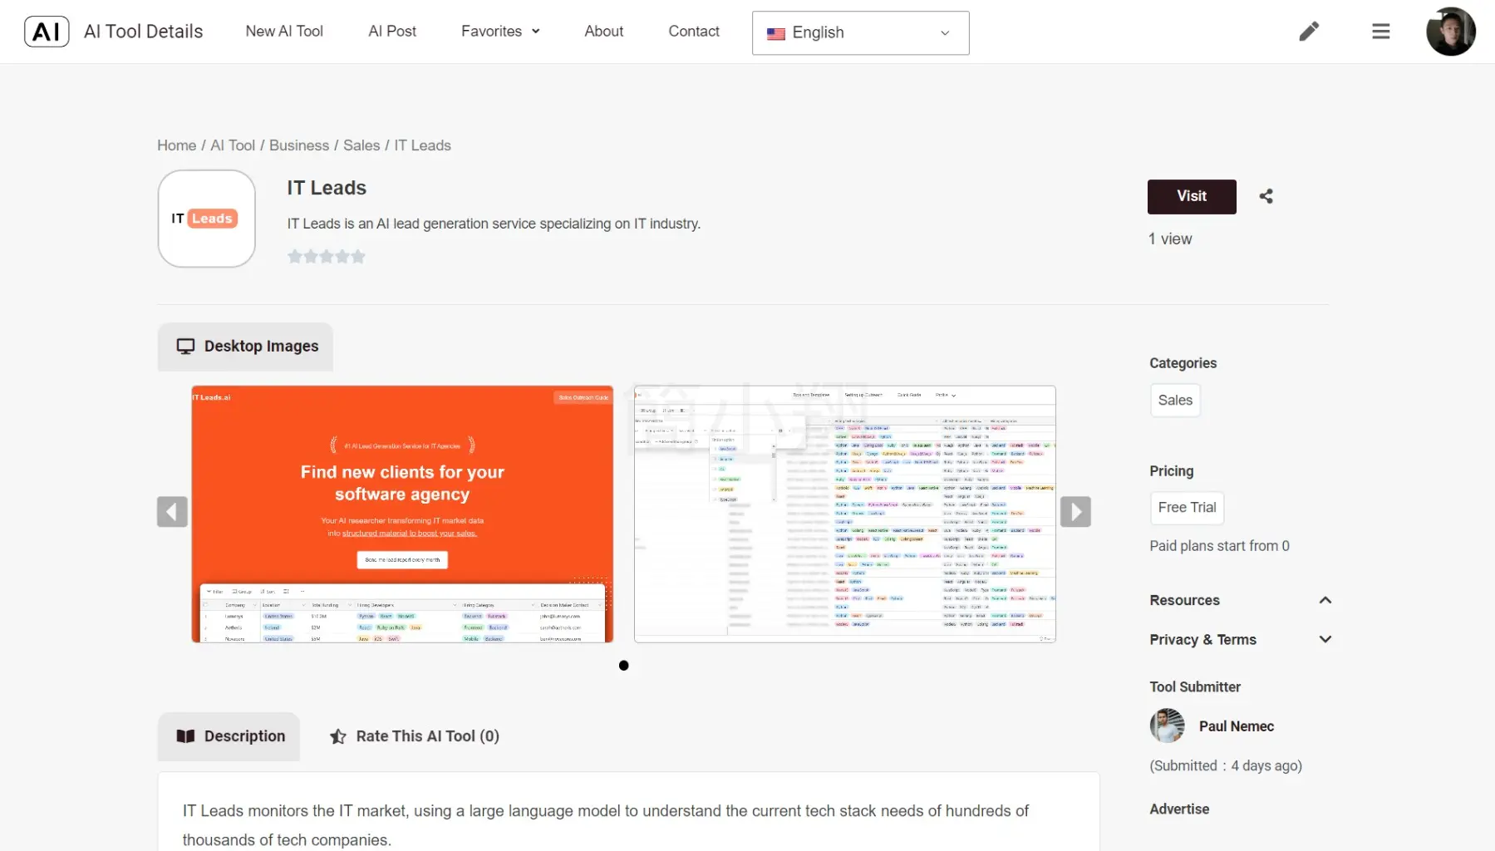Viewport: 1495px width, 851px height.
Task: Go to Home breadcrumb link
Action: 177,145
